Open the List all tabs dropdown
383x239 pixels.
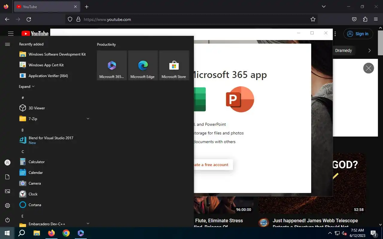323,7
